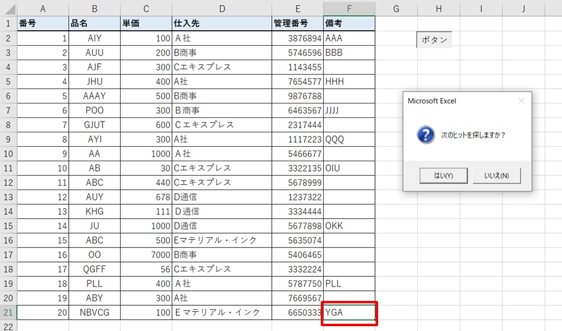Select column C header
Screen dimensions: 562x331
pyautogui.click(x=146, y=8)
